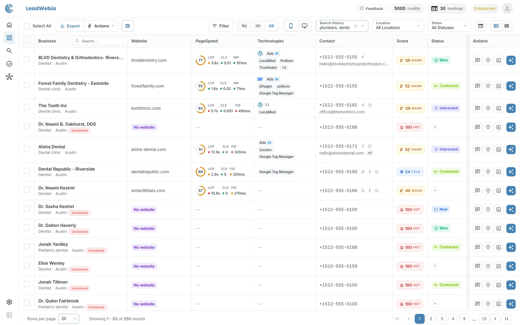Click the columns layout icon button
Image resolution: width=520 pixels, height=325 pixels.
[x=128, y=26]
